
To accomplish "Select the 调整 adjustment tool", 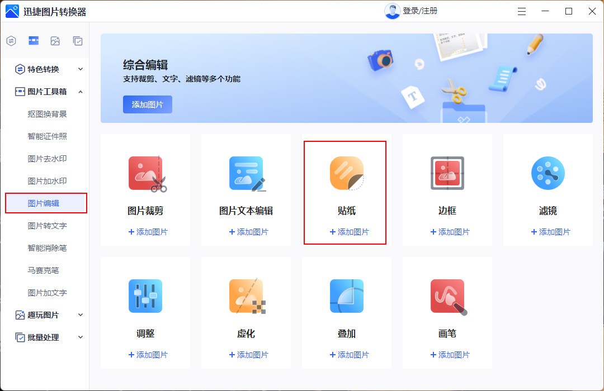I will point(145,313).
